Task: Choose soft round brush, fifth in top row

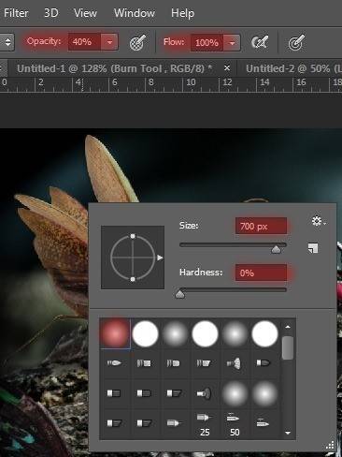Action: (x=235, y=333)
